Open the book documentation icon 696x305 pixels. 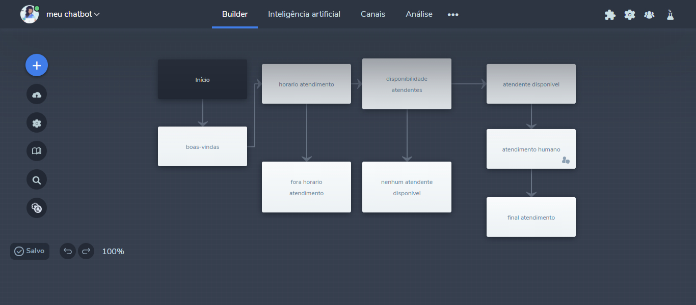coord(37,151)
